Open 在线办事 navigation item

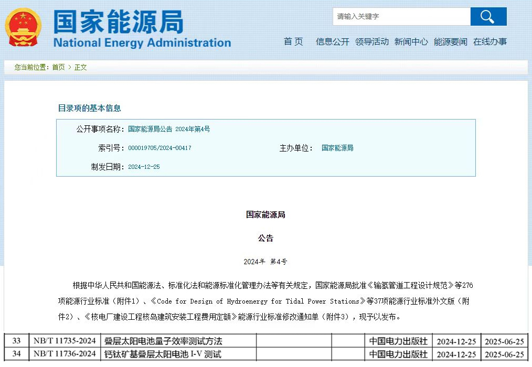click(490, 42)
